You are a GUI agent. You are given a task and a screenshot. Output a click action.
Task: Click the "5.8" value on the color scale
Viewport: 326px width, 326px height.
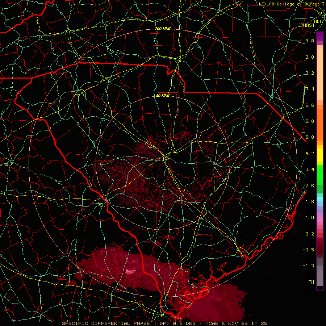coord(310,121)
